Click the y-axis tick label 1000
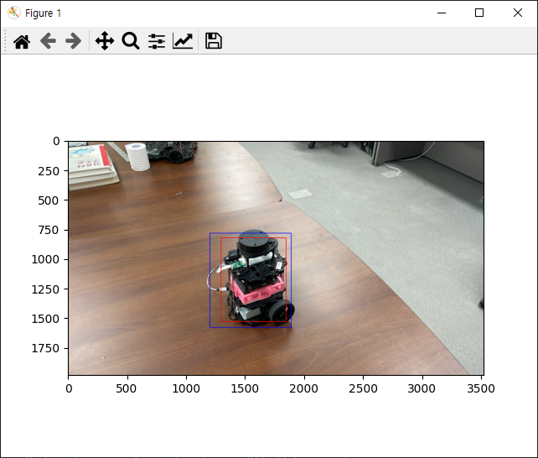Viewport: 538px width, 458px height. [x=46, y=259]
